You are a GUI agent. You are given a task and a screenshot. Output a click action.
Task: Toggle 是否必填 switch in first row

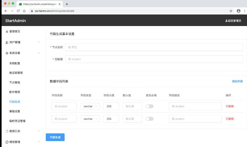click(x=149, y=106)
